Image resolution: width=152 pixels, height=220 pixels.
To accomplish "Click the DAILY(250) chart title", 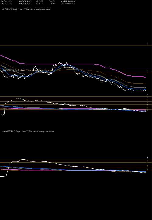I will pos(26,9).
